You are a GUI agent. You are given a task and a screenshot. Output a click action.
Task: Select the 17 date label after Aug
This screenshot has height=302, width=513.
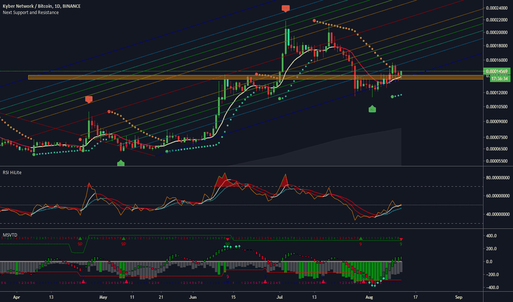tap(416, 297)
